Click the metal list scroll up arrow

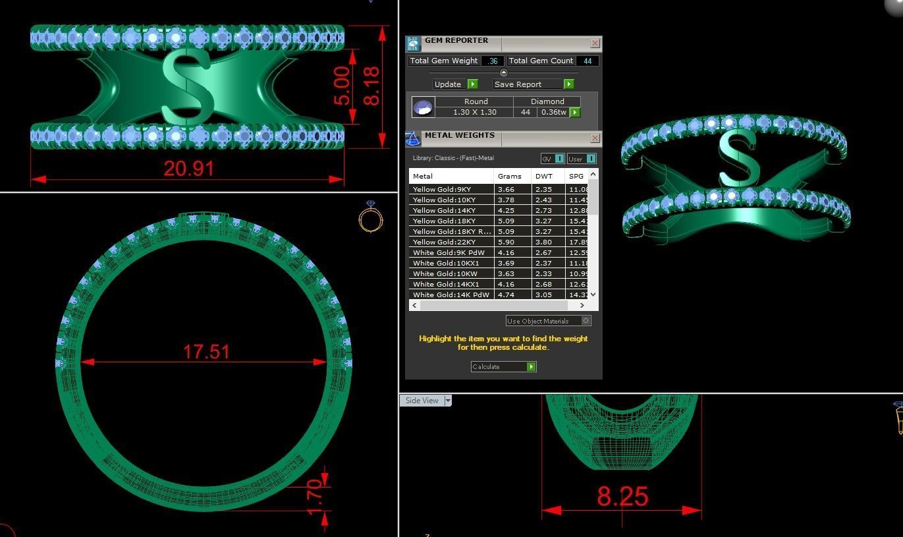593,174
